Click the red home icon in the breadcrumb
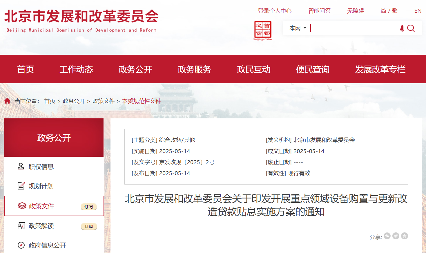 point(7,101)
